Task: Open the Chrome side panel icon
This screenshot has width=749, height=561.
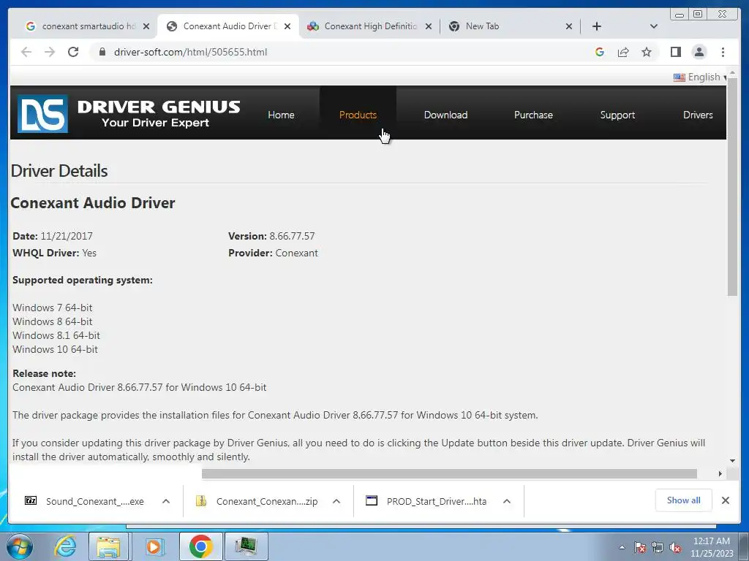Action: point(675,52)
